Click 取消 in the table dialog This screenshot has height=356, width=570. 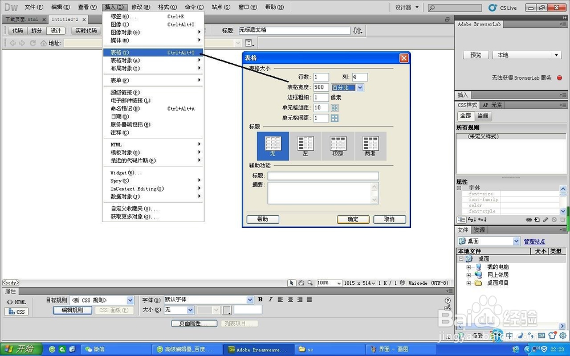coord(389,219)
